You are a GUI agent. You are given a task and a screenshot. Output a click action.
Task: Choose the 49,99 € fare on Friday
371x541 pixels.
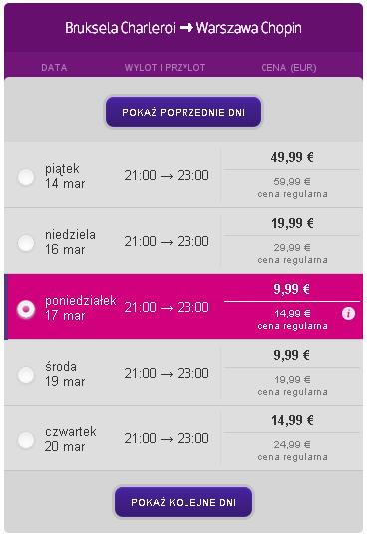click(x=292, y=157)
